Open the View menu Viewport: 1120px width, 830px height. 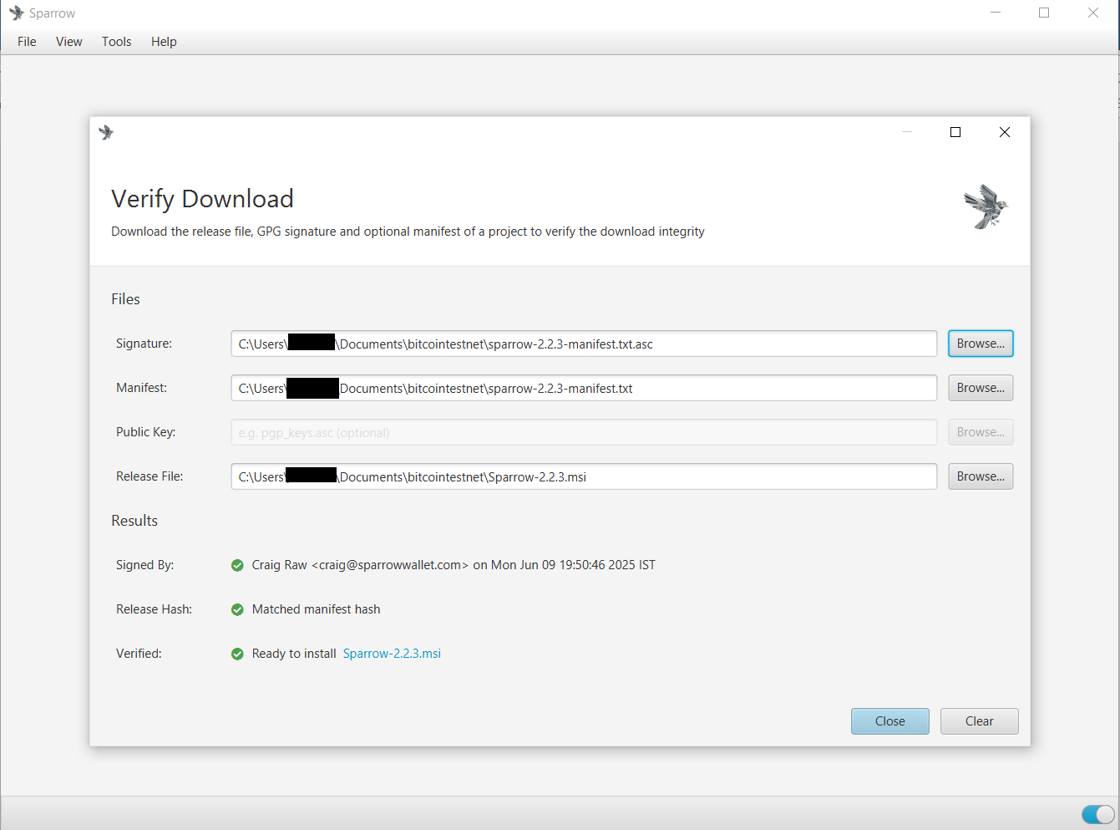[x=69, y=42]
